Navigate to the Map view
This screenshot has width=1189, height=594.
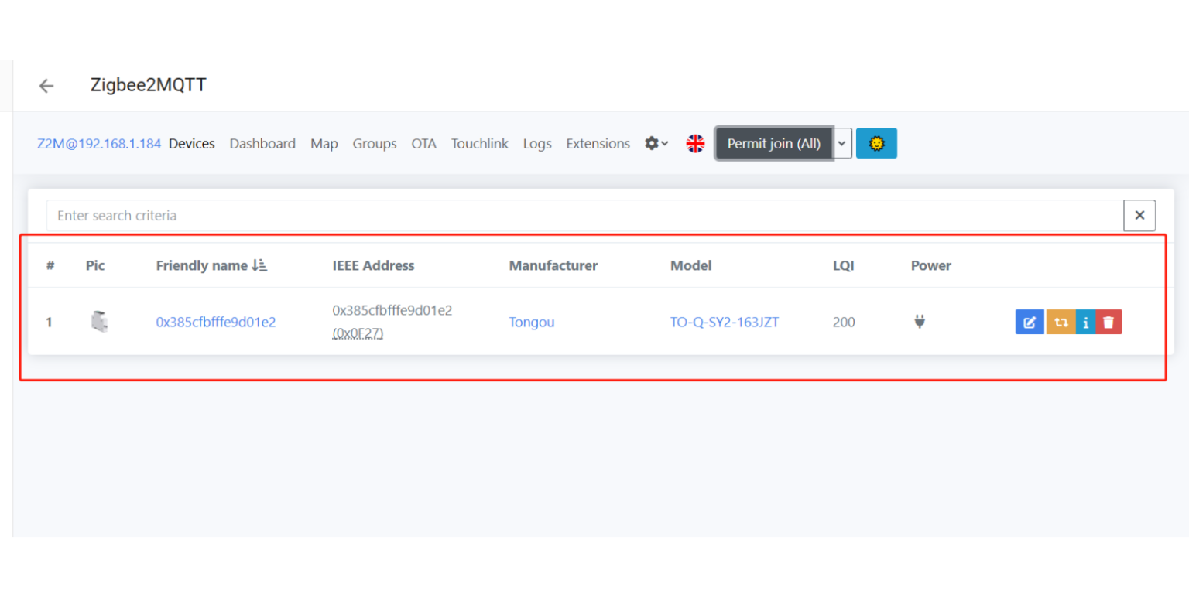coord(324,143)
